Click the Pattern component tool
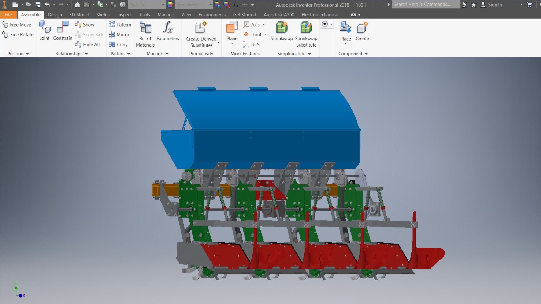541x304 pixels. 120,25
